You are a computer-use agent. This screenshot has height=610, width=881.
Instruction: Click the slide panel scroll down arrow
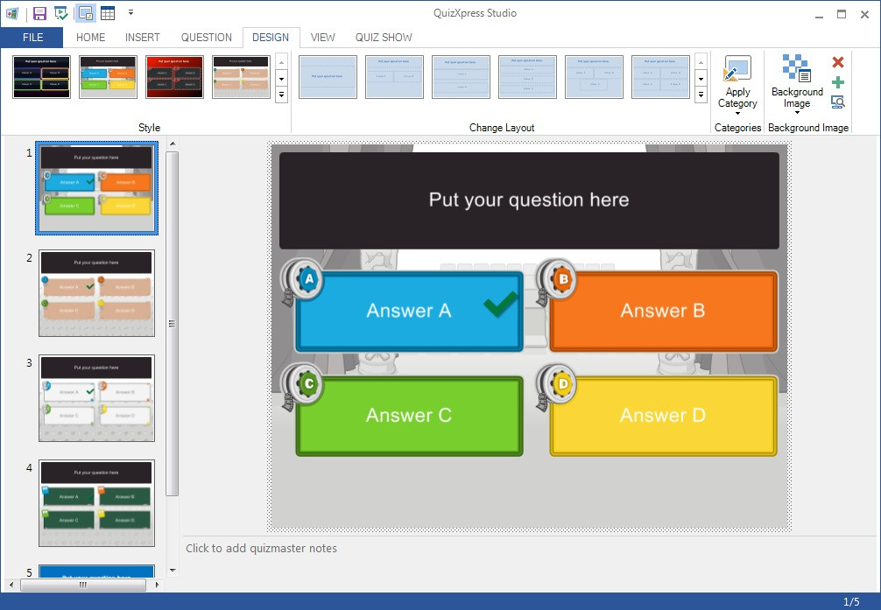173,570
